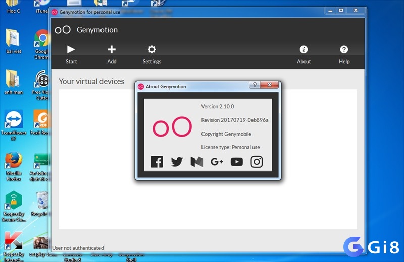The height and width of the screenshot is (262, 404).
Task: Select the Mozilla Firefox desktop shortcut
Action: pyautogui.click(x=14, y=167)
